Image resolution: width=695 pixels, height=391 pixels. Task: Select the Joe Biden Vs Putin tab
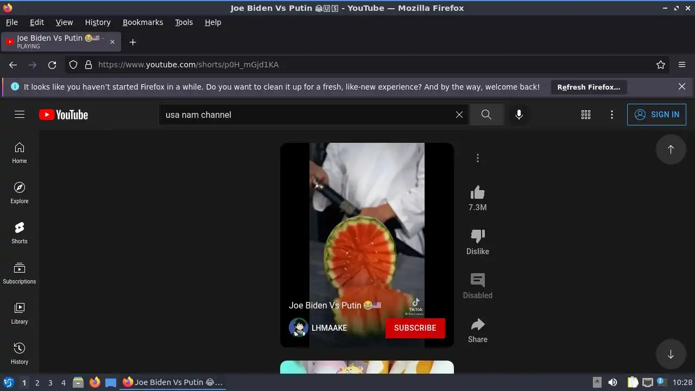click(x=61, y=42)
